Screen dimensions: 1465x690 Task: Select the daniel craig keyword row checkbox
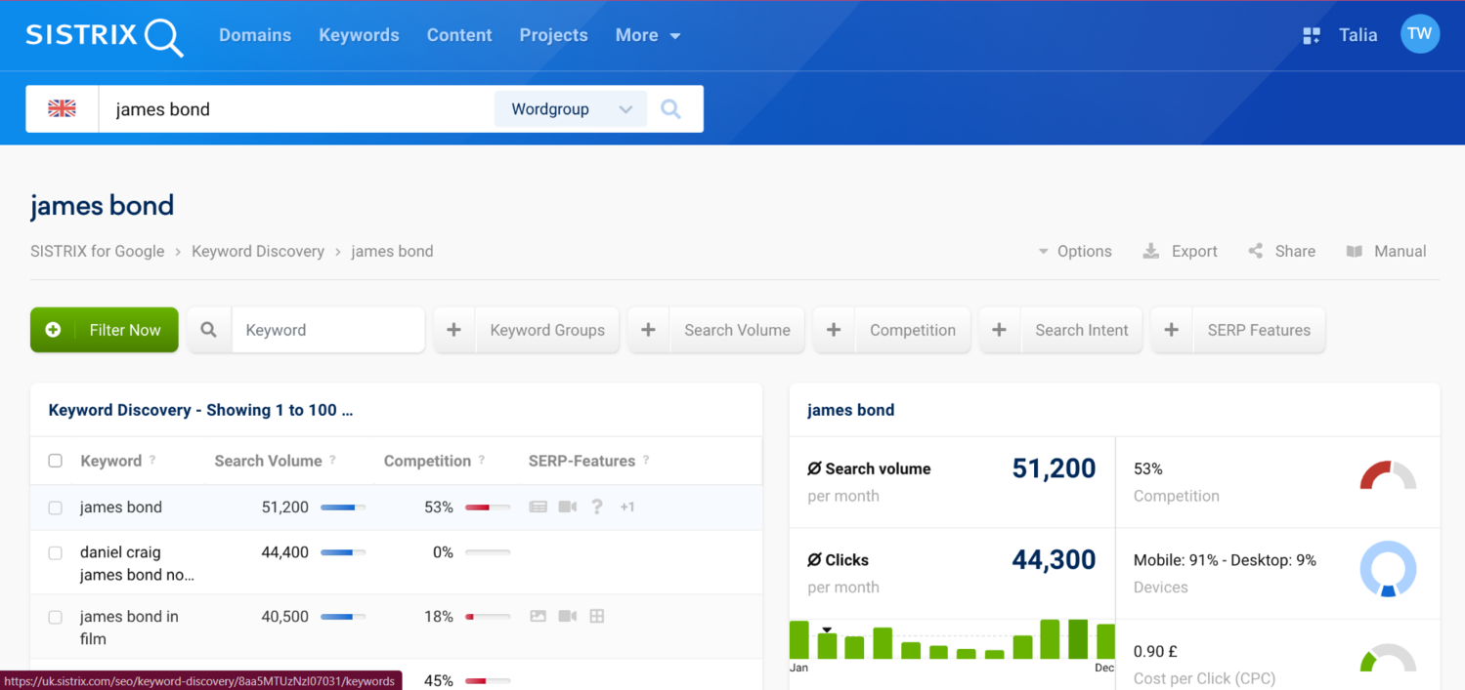[55, 552]
